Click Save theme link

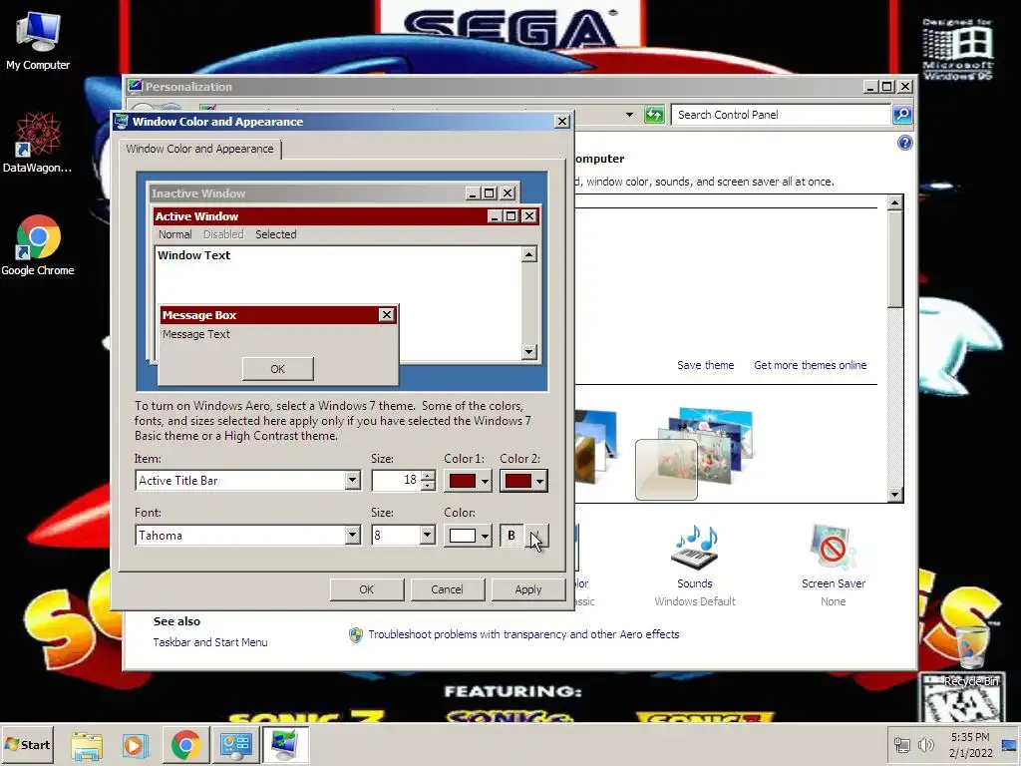tap(705, 365)
